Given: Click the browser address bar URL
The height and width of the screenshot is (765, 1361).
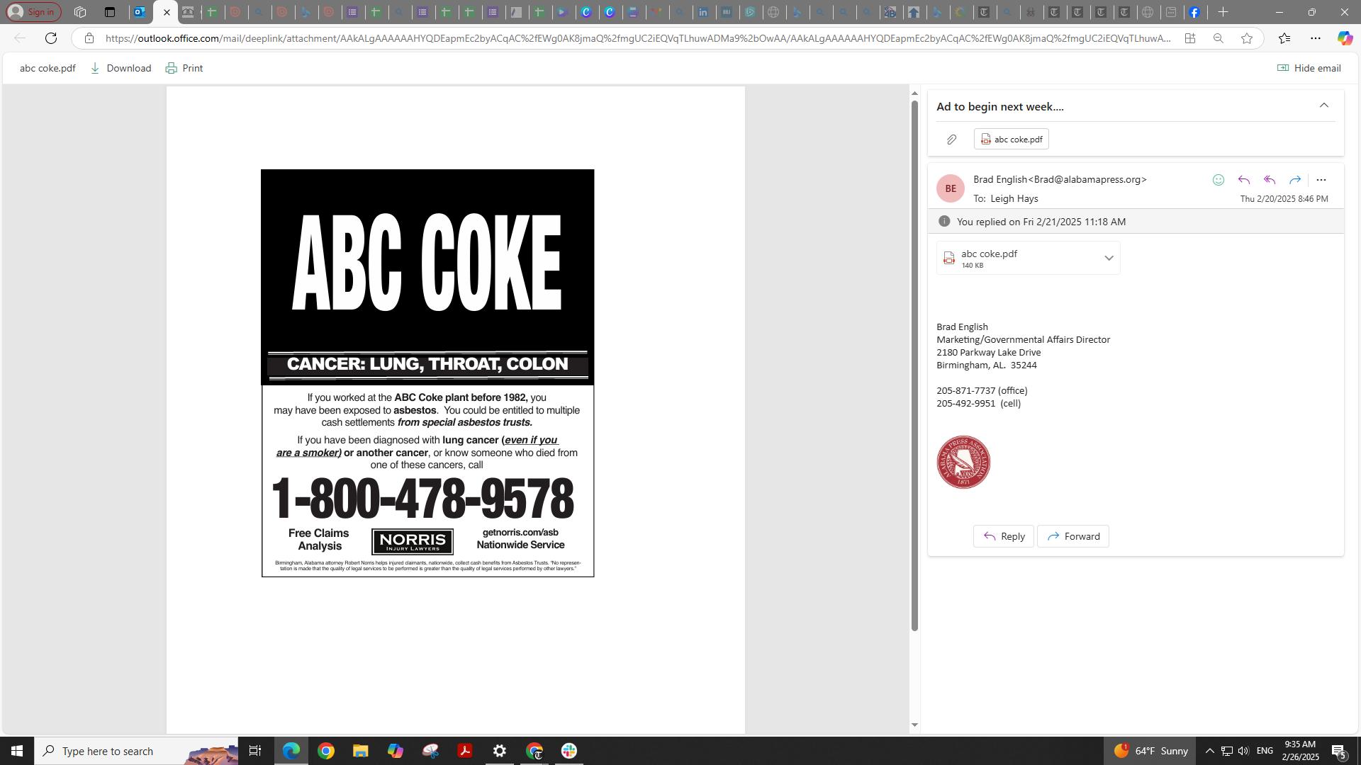Looking at the screenshot, I should pos(638,38).
